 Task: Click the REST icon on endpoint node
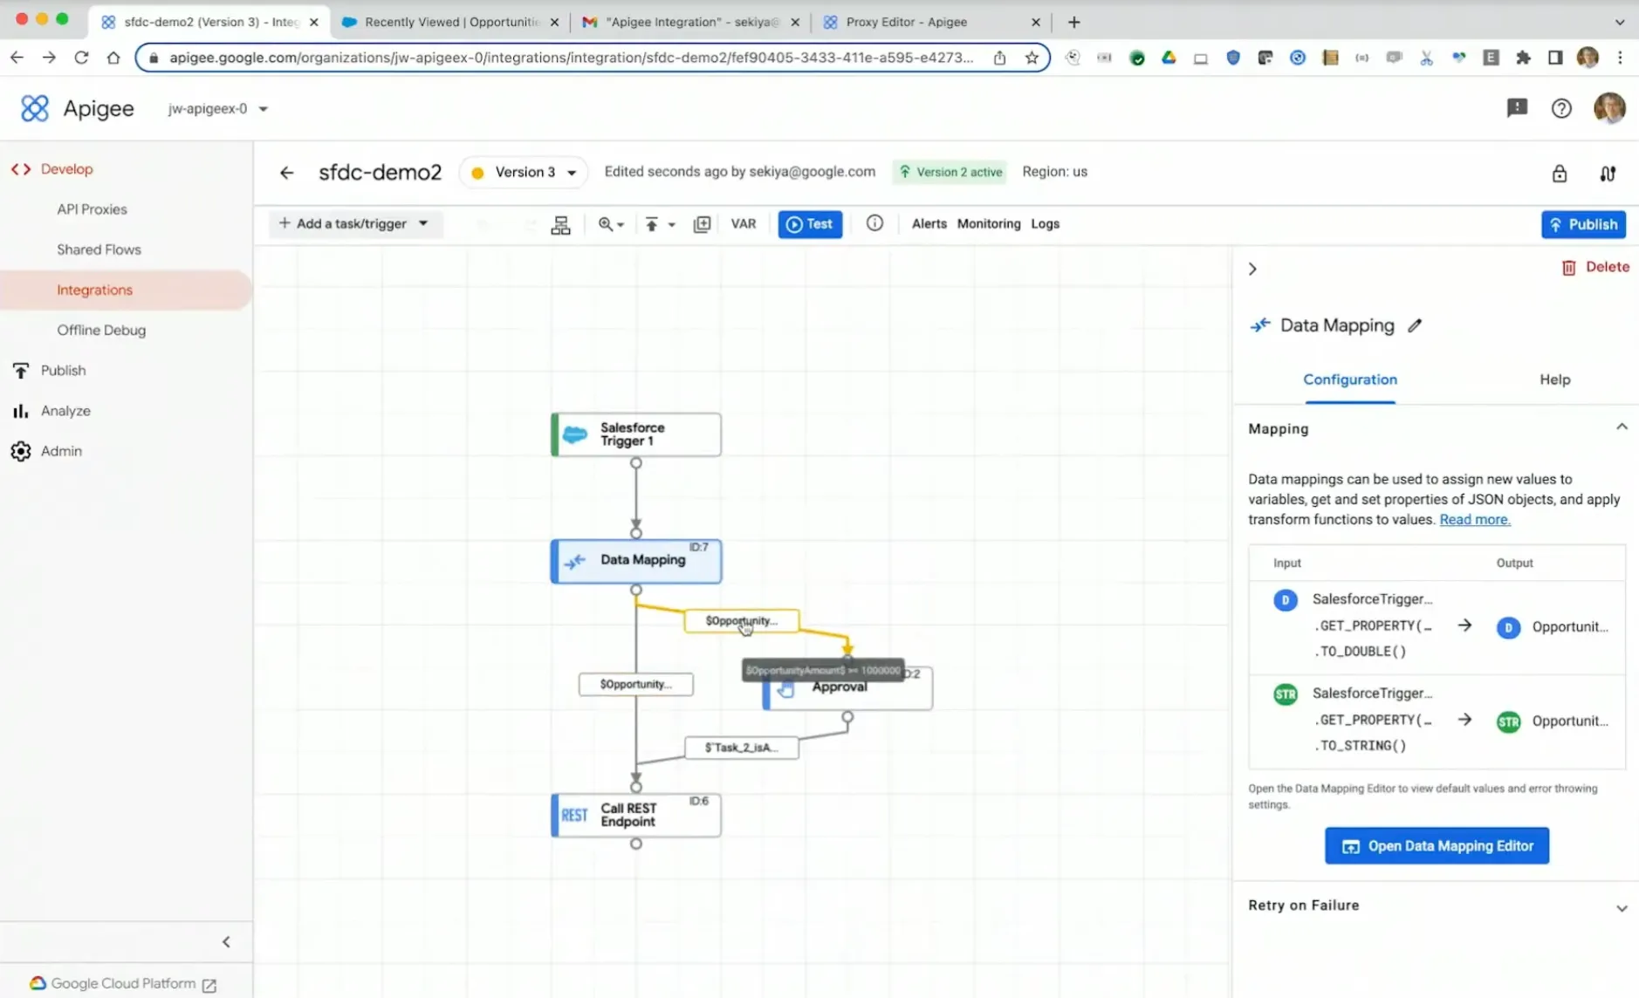(x=573, y=816)
